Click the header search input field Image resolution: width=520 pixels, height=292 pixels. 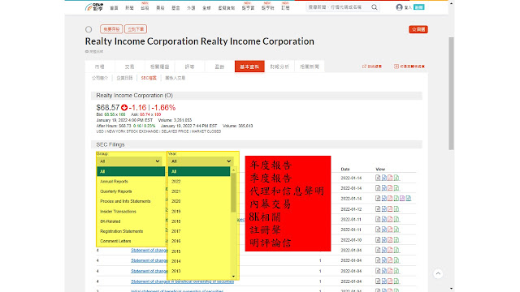click(x=338, y=7)
